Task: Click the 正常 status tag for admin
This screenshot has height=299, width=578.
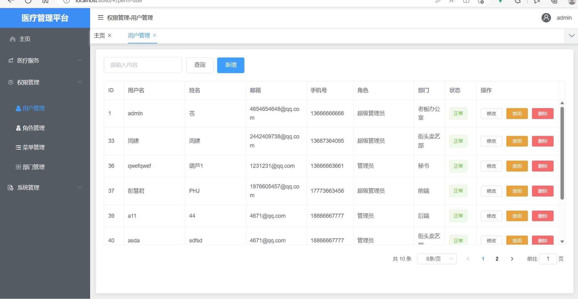Action: click(x=458, y=113)
